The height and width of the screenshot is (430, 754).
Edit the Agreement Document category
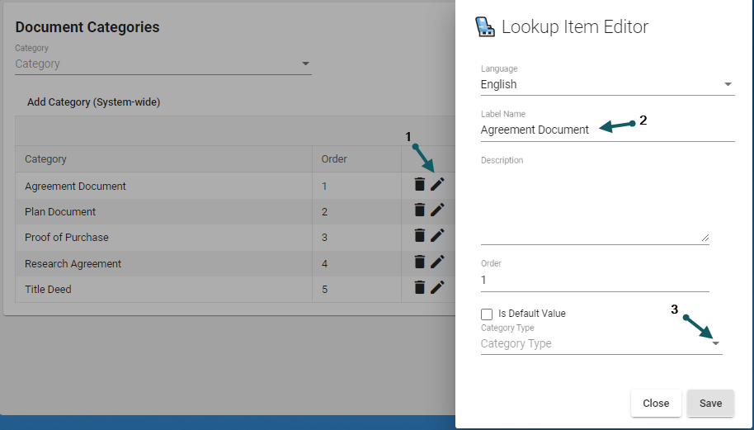[x=437, y=185]
